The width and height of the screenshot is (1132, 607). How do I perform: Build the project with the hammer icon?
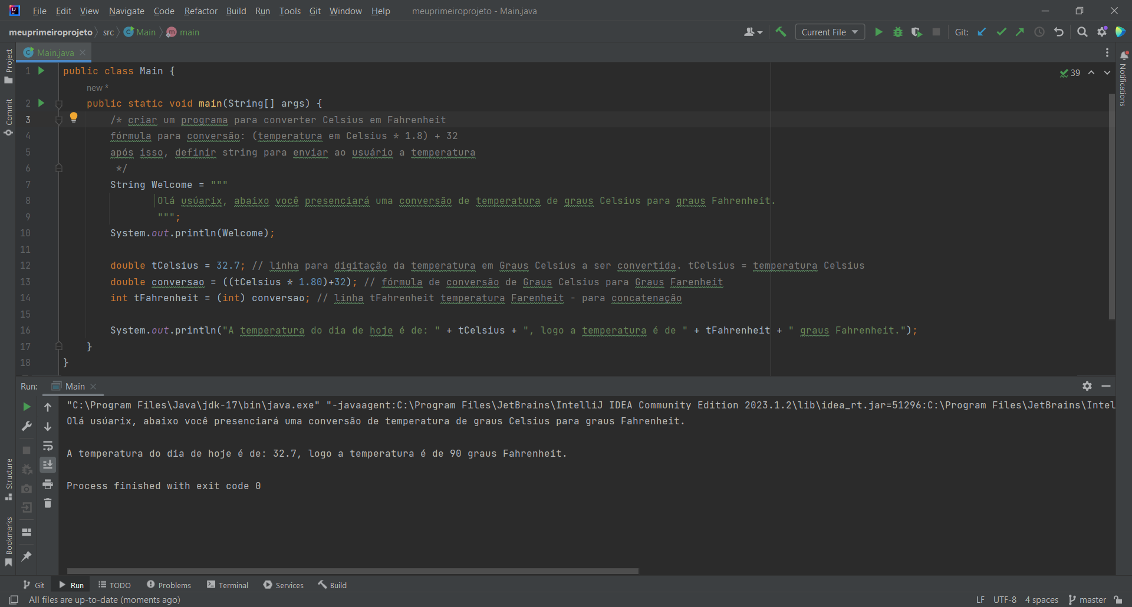(781, 32)
